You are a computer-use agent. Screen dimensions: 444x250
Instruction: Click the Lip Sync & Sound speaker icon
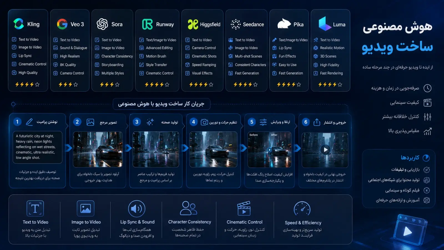tap(137, 209)
